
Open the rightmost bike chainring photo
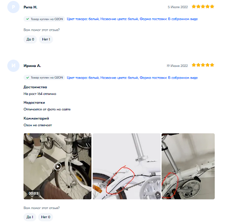coord(188,166)
